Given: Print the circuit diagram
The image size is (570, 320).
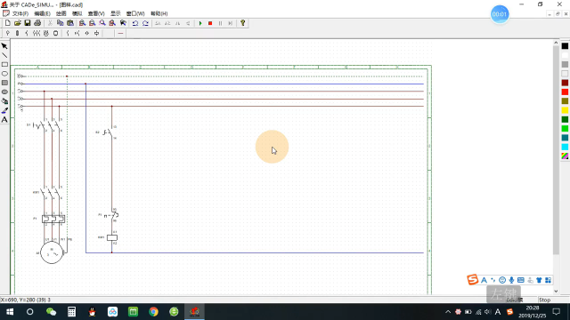Looking at the screenshot, I should click(37, 23).
